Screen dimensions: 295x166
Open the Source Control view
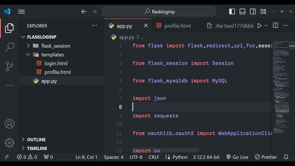pyautogui.click(x=9, y=66)
